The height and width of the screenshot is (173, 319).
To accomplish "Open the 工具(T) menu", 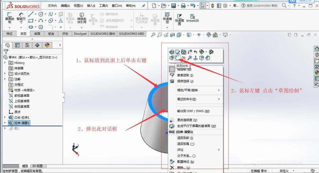I will pos(103,6).
